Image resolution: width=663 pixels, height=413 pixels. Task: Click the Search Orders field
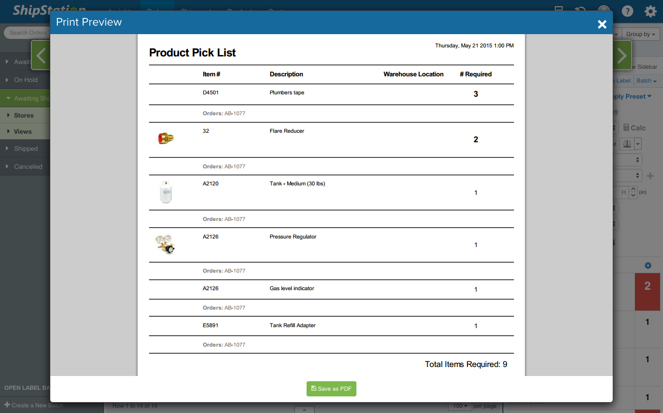(28, 33)
